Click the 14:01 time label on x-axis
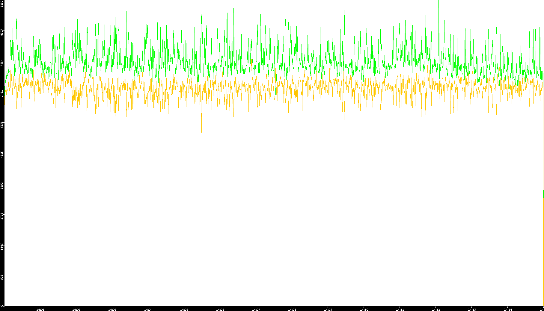 [40, 309]
